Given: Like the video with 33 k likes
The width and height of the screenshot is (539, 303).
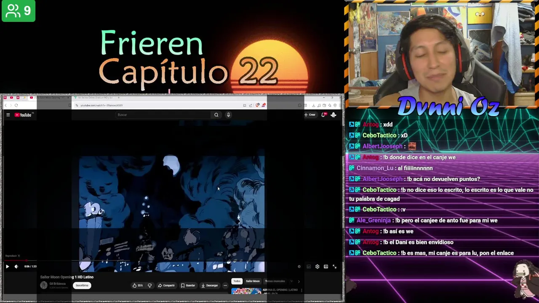Looking at the screenshot, I should click(x=138, y=285).
